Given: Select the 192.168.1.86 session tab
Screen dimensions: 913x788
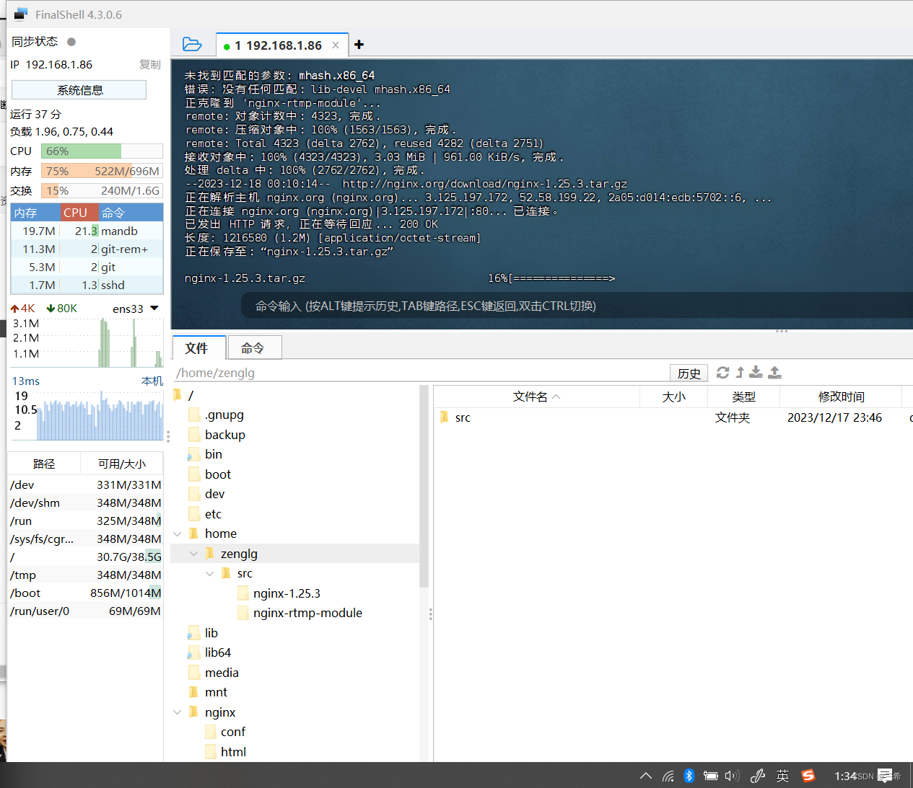Looking at the screenshot, I should pyautogui.click(x=281, y=45).
